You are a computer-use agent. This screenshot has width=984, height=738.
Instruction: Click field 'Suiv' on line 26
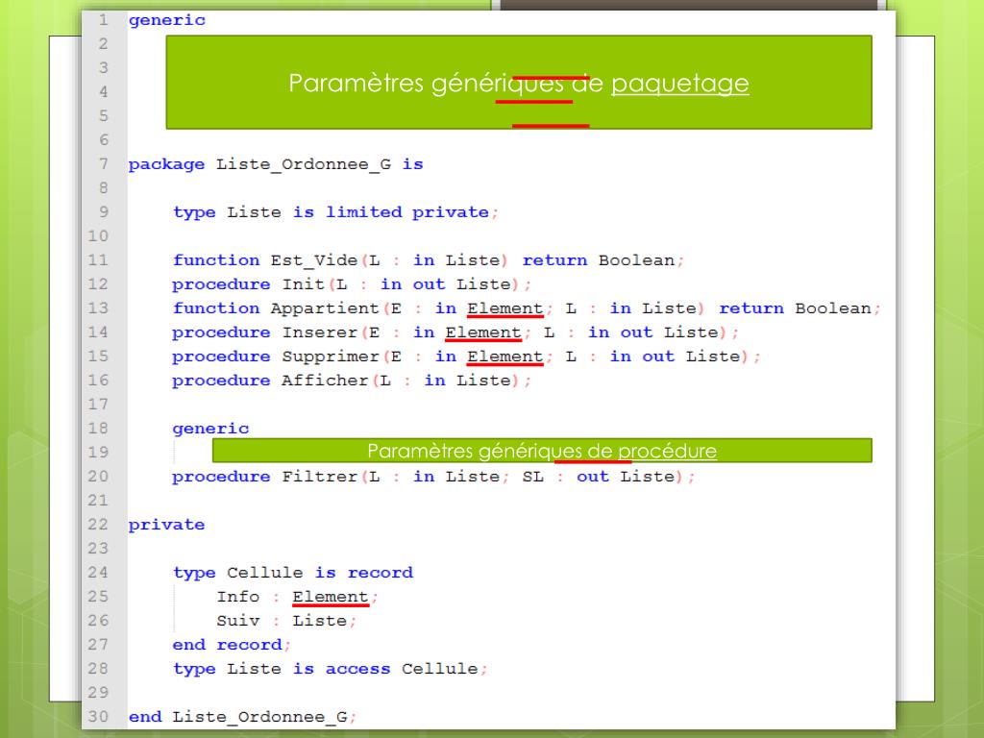click(x=238, y=621)
